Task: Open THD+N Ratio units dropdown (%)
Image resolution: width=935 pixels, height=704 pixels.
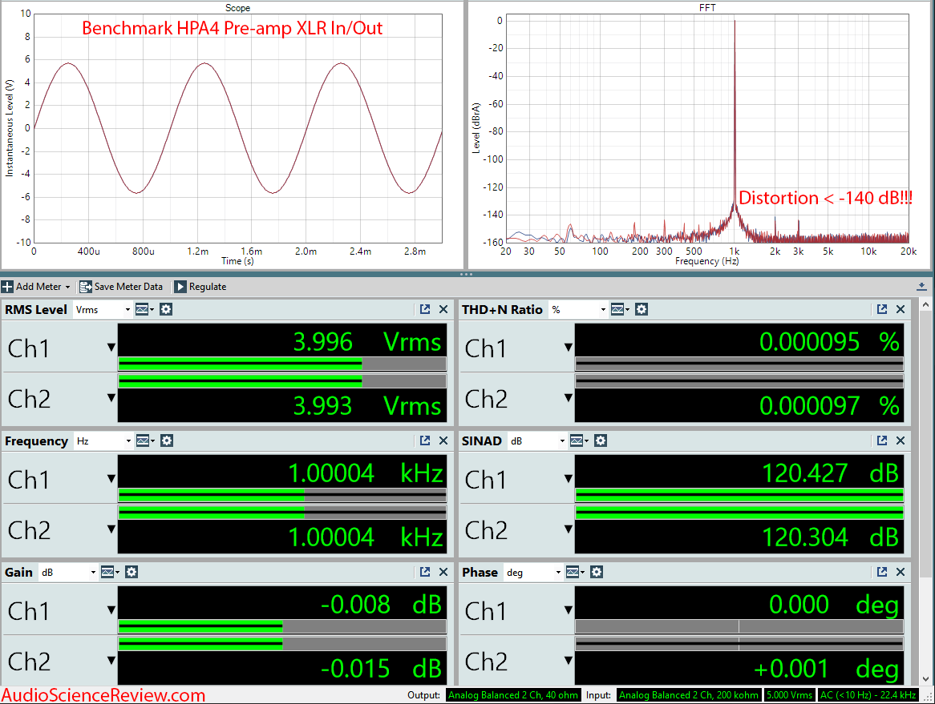Action: (x=578, y=310)
